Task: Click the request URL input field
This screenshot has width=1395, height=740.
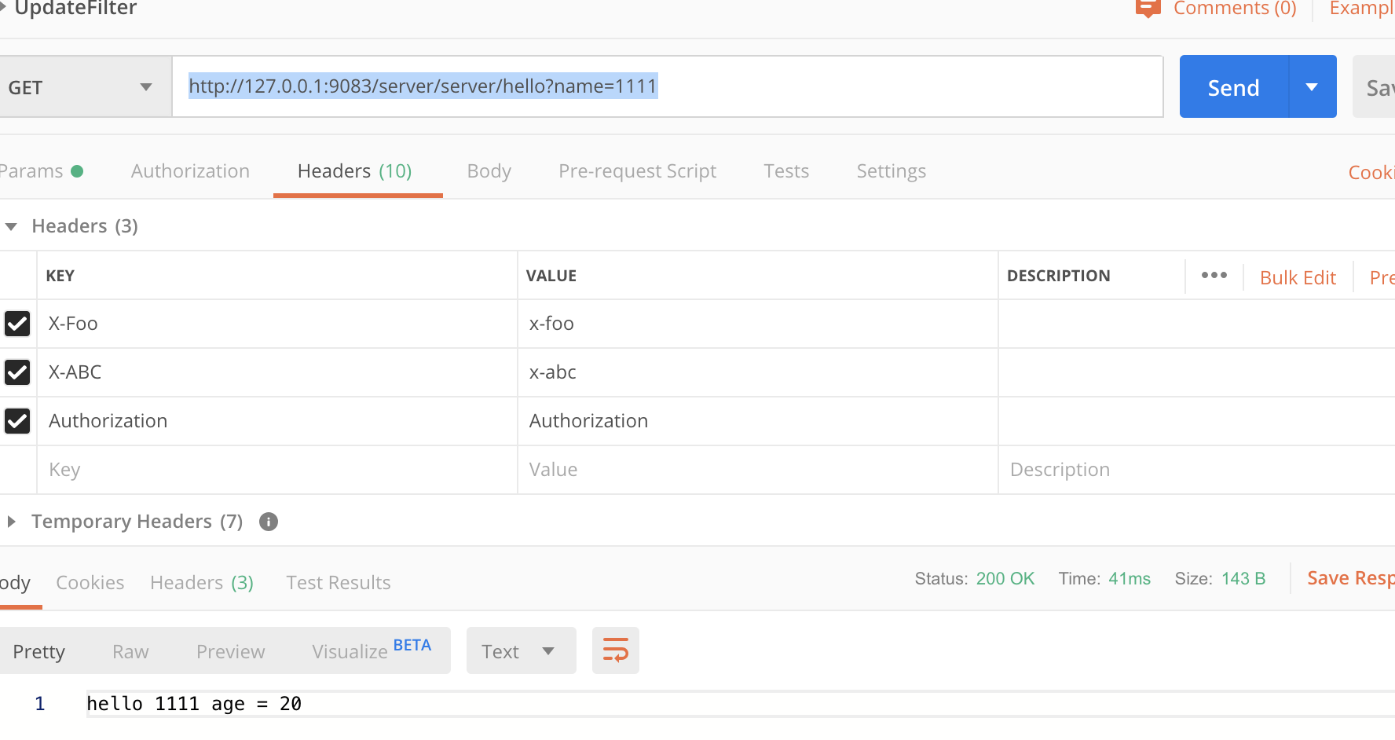Action: point(903,86)
